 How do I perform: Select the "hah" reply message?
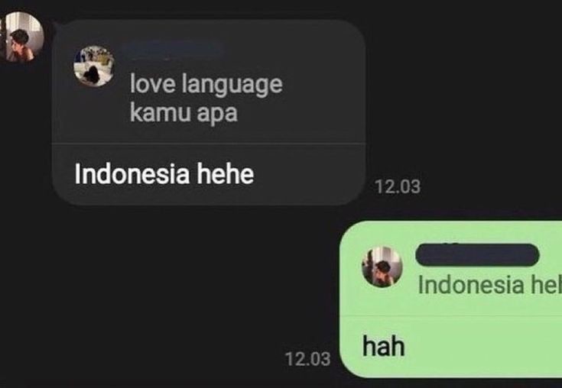pyautogui.click(x=383, y=346)
